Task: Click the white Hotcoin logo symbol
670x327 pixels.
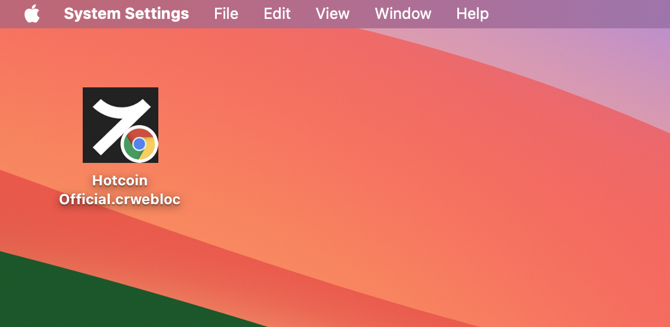Action: pos(116,118)
